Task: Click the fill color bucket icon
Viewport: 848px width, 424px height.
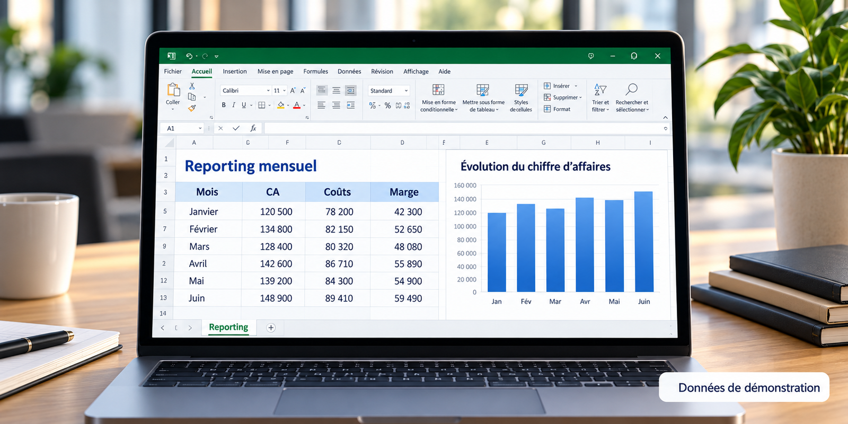Action: [281, 105]
